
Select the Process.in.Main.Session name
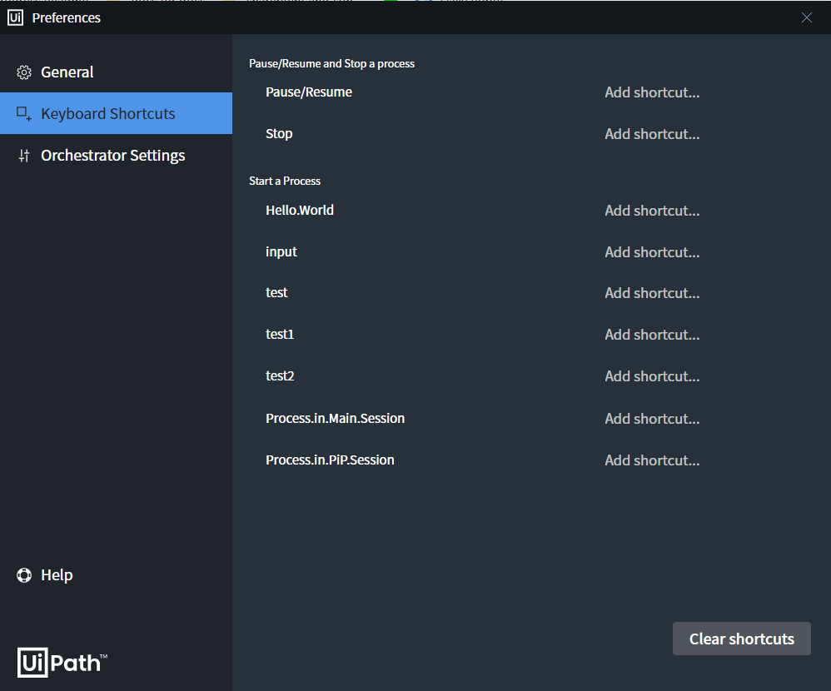335,419
